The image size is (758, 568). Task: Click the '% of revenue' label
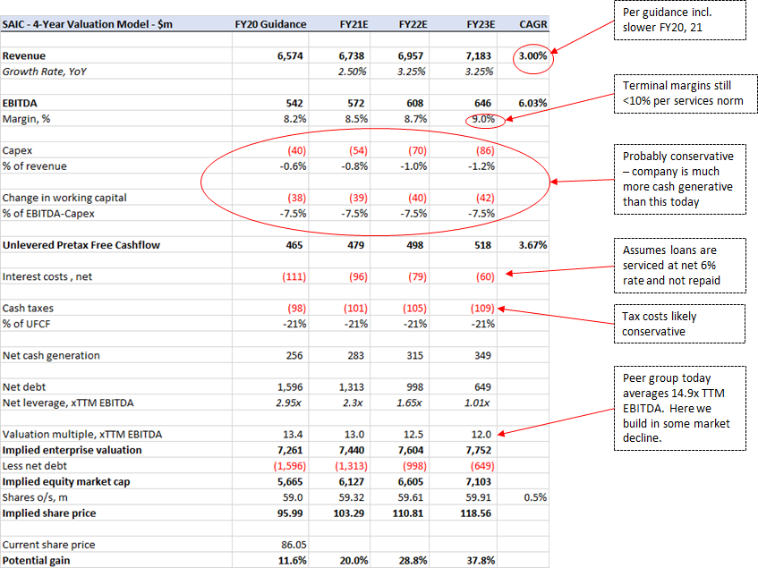[34, 166]
